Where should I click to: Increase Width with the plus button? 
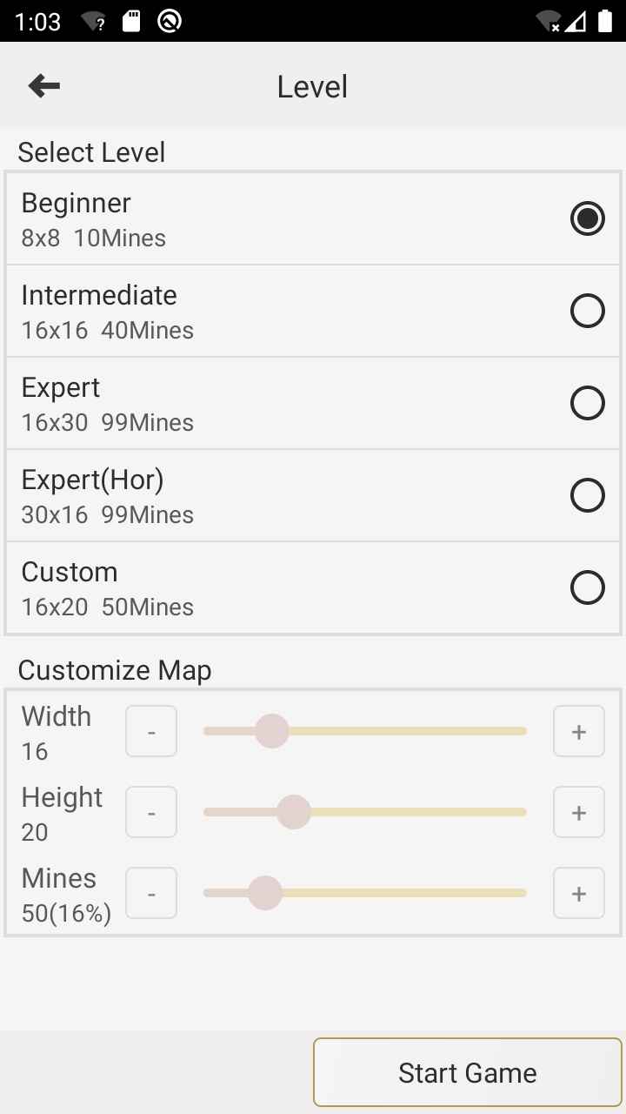(x=579, y=732)
